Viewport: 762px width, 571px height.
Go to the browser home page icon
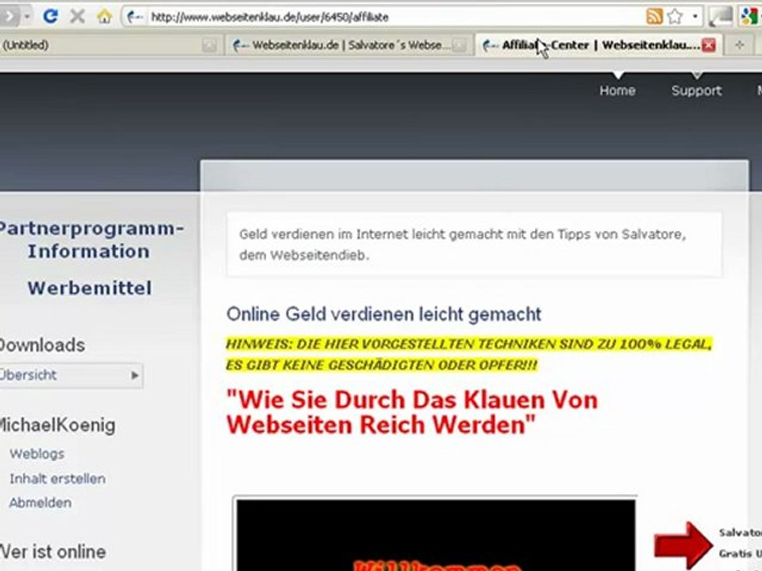104,17
